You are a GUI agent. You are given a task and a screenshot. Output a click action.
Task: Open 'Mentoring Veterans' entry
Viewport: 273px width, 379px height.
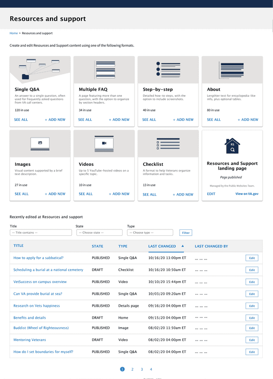click(x=30, y=340)
